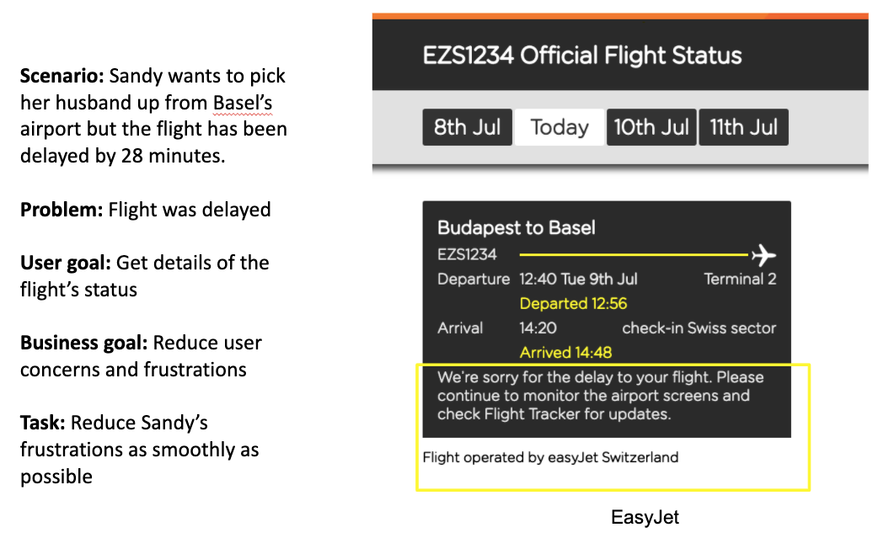Click the scheduled departure time 12:40
The height and width of the screenshot is (538, 878).
(538, 279)
